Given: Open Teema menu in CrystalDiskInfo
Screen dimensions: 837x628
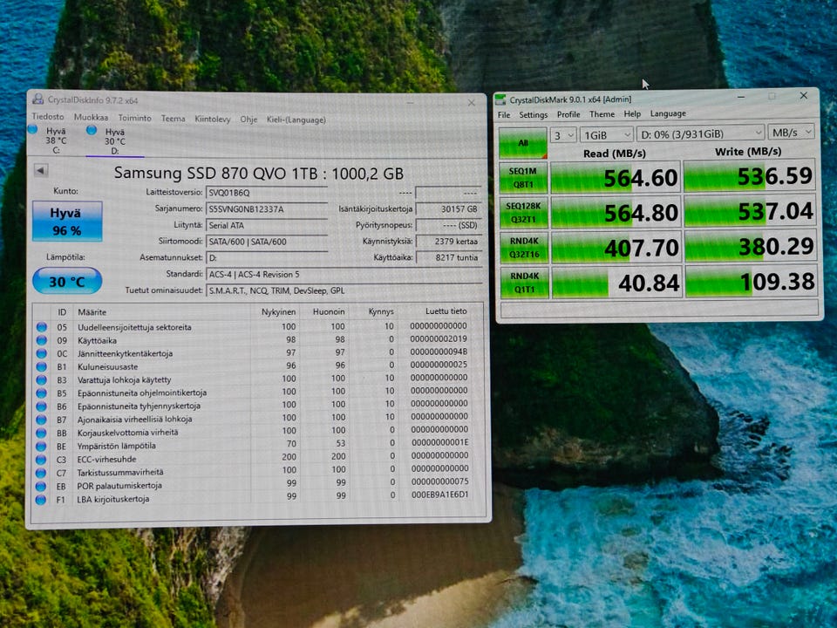Looking at the screenshot, I should 173,119.
